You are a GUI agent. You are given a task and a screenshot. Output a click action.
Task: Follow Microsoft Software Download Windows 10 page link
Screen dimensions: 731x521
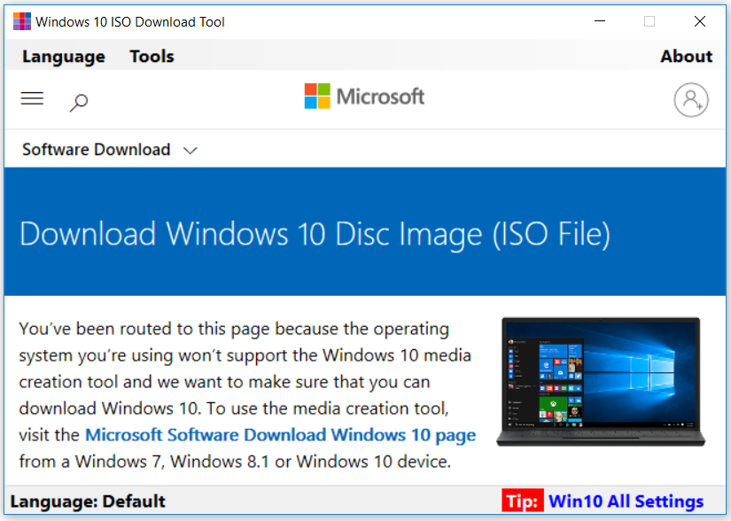[x=281, y=435]
